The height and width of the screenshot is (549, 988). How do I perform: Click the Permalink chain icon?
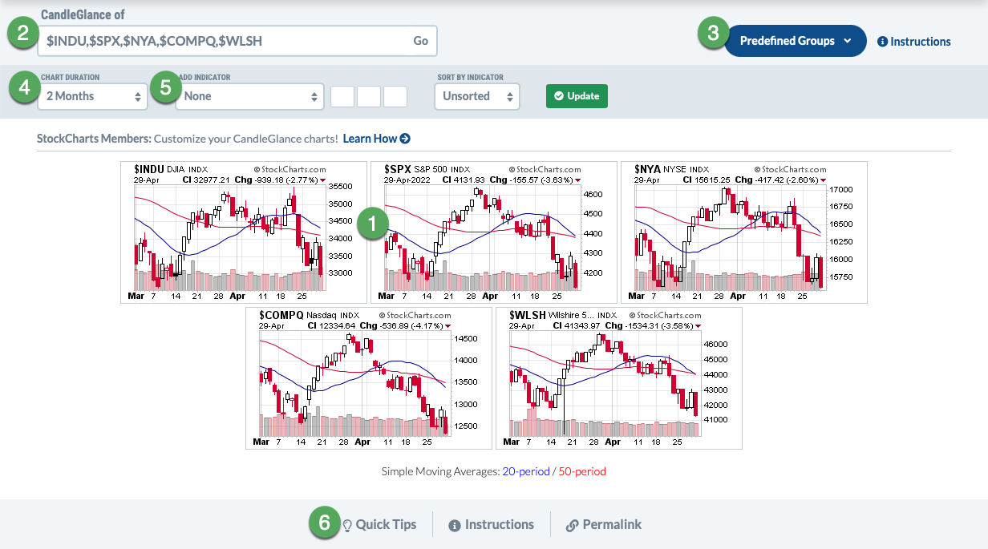click(573, 525)
